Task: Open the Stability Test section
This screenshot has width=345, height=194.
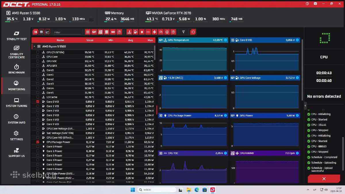Action: point(16,36)
